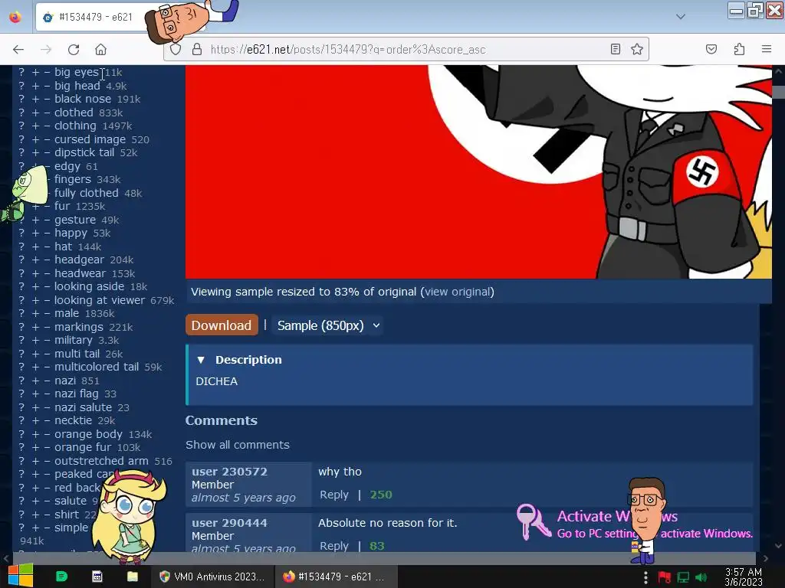Open wiki '?' for cursed image
This screenshot has width=785, height=588.
click(21, 139)
